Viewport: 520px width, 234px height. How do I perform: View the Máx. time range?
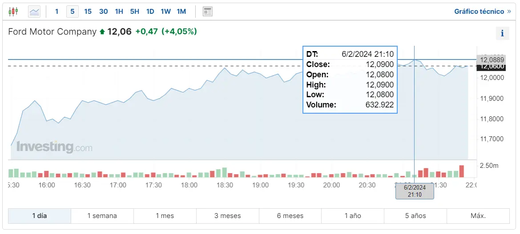(x=478, y=216)
